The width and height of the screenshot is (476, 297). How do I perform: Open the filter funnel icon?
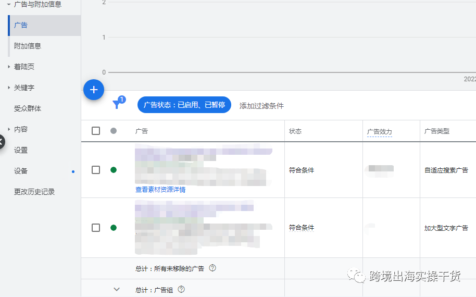click(x=117, y=104)
